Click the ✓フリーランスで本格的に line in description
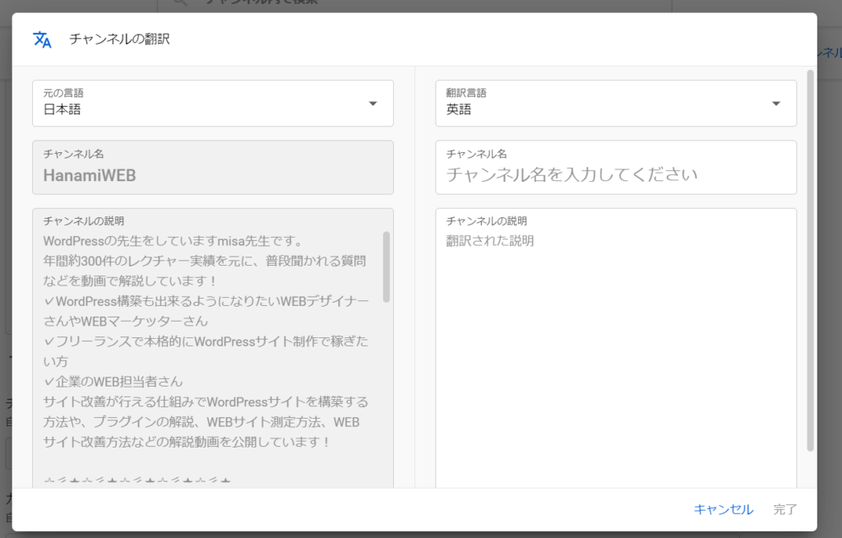842x538 pixels. 206,341
